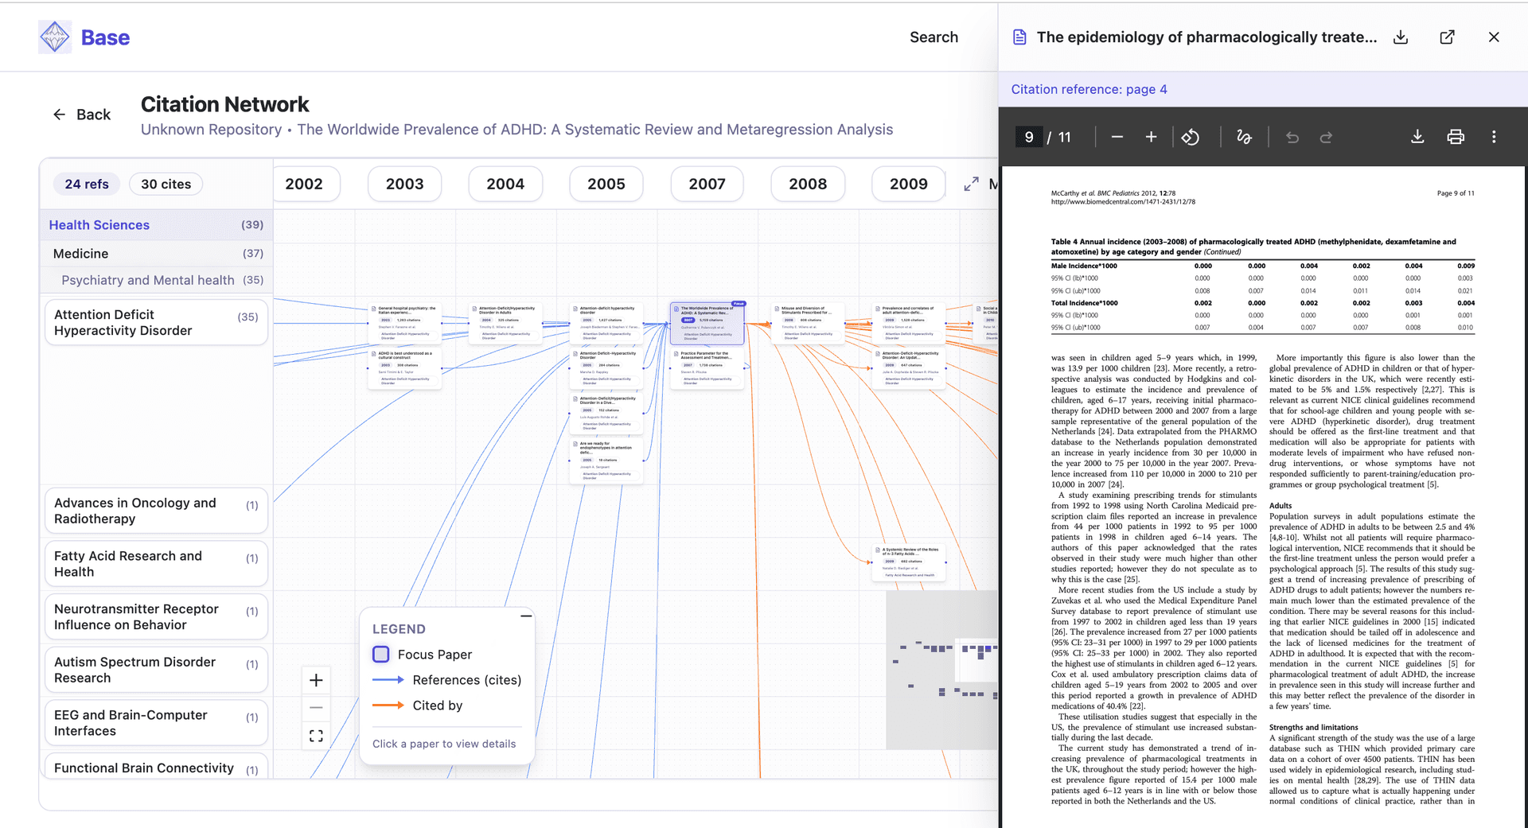1528x828 pixels.
Task: Click the Base logo link
Action: pyautogui.click(x=84, y=37)
